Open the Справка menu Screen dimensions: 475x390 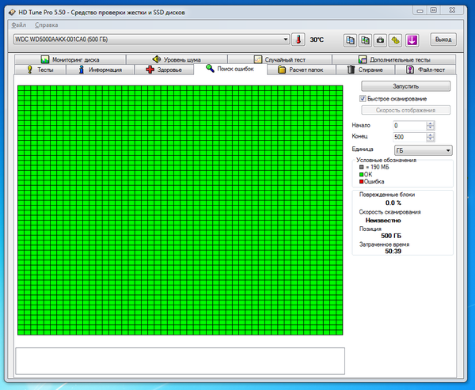[x=46, y=25]
